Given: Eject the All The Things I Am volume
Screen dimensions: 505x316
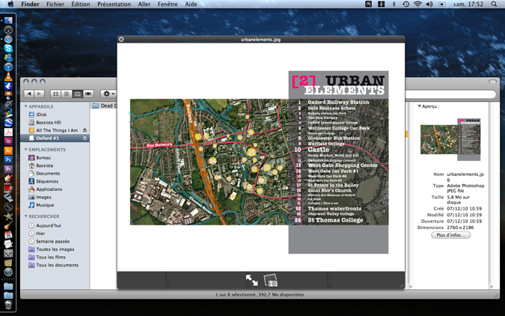Looking at the screenshot, I should (85, 130).
